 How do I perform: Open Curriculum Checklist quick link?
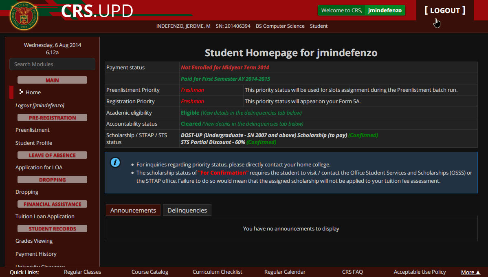coord(217,272)
